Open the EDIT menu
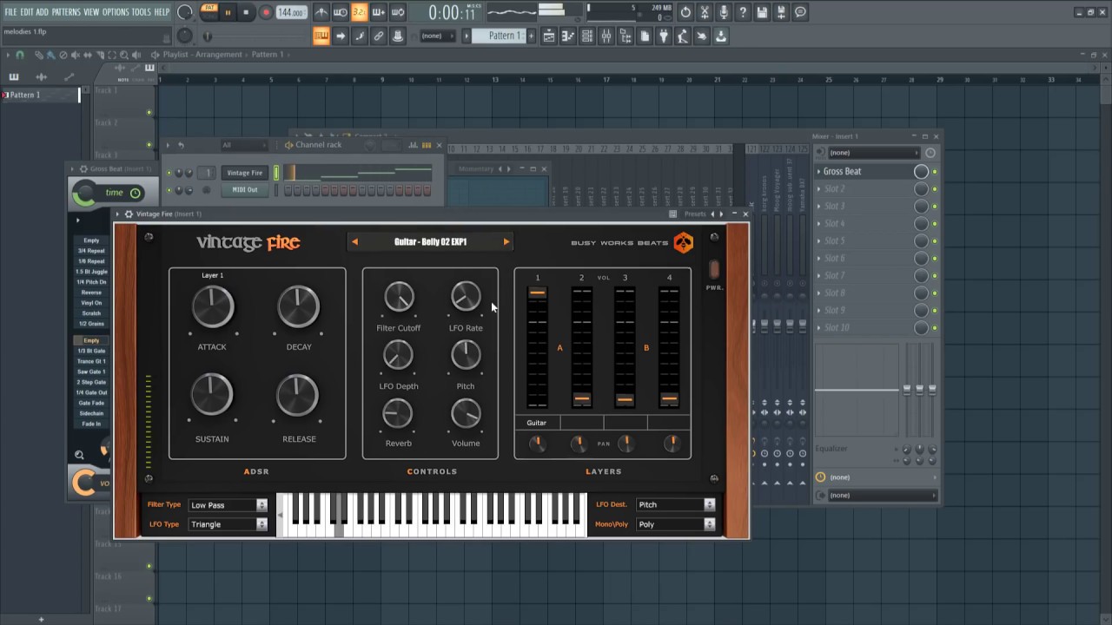Image resolution: width=1112 pixels, height=625 pixels. 26,12
